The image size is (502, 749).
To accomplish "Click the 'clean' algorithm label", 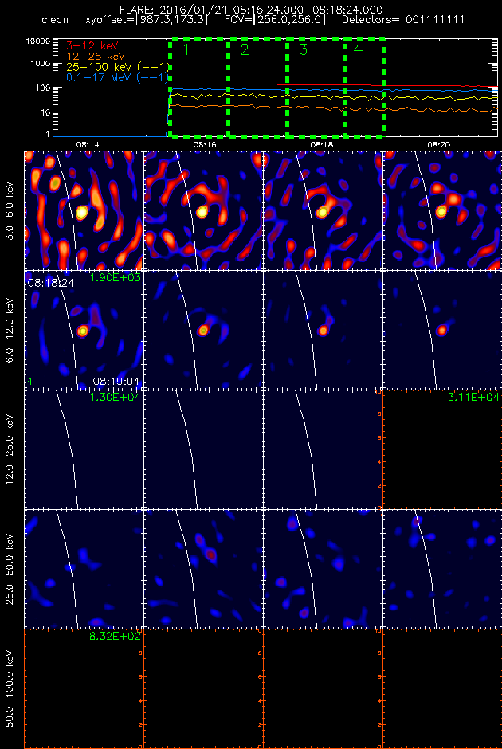I will (55, 21).
